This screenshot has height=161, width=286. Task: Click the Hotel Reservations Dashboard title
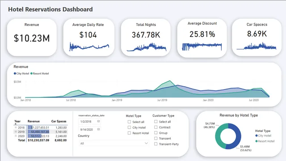tap(50, 9)
